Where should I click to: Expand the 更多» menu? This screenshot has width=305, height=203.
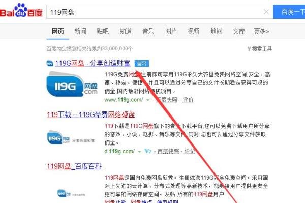coord(261,31)
